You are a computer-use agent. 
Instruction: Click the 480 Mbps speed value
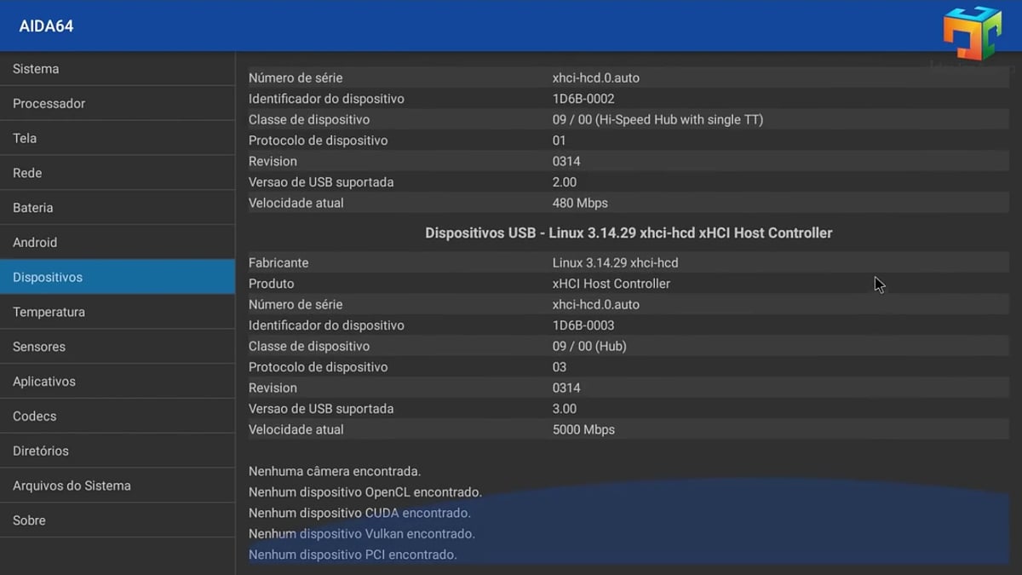click(x=580, y=203)
